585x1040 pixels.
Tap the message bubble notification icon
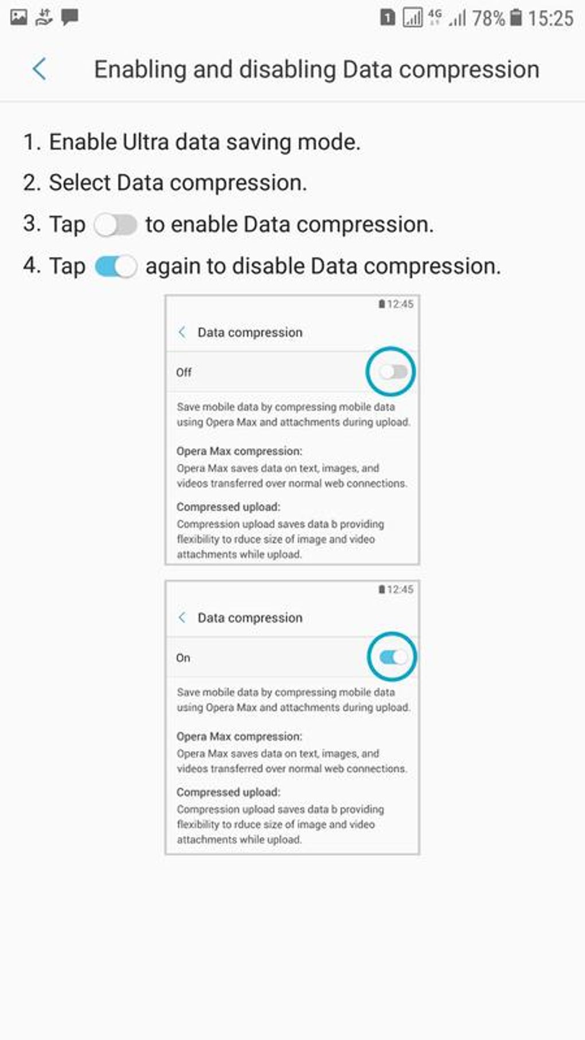click(70, 17)
